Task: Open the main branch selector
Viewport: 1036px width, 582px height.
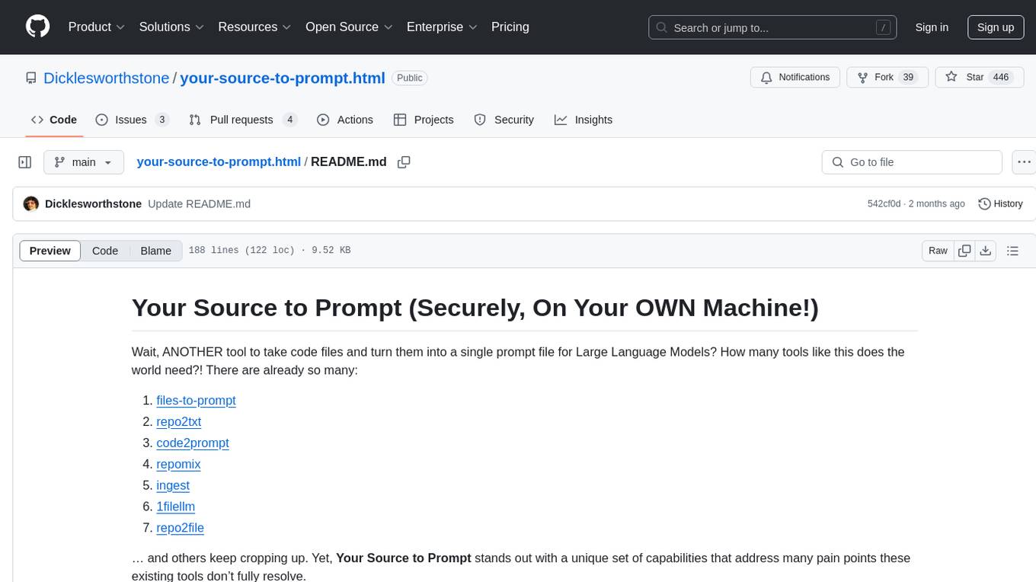Action: (83, 162)
